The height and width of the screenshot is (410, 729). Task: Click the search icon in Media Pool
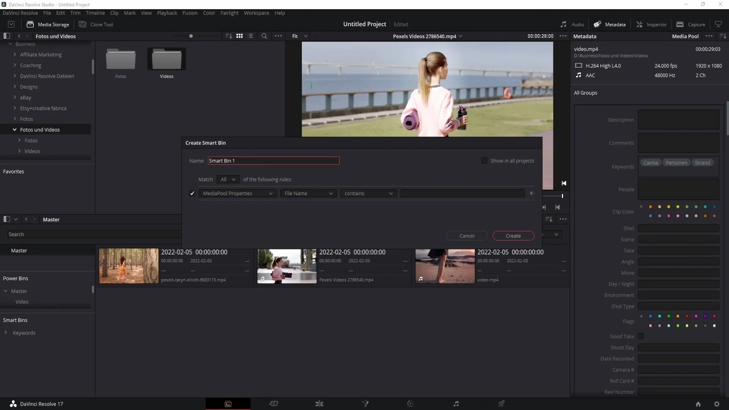[x=264, y=36]
